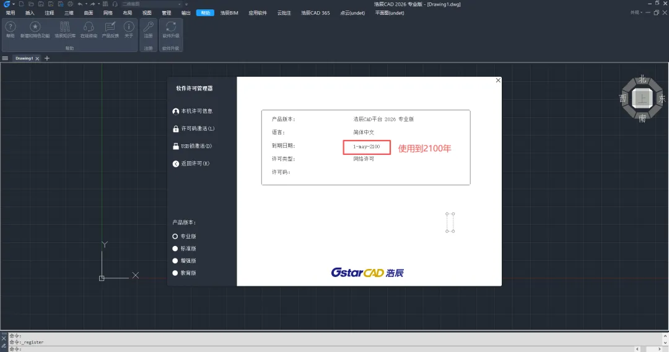The width and height of the screenshot is (669, 352).
Task: Open 新增和特色功能 star icon
Action: pos(35,30)
